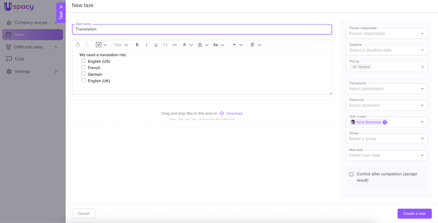Remove Iryna Serbeniuk from Task creator
The width and height of the screenshot is (438, 223).
click(x=385, y=122)
